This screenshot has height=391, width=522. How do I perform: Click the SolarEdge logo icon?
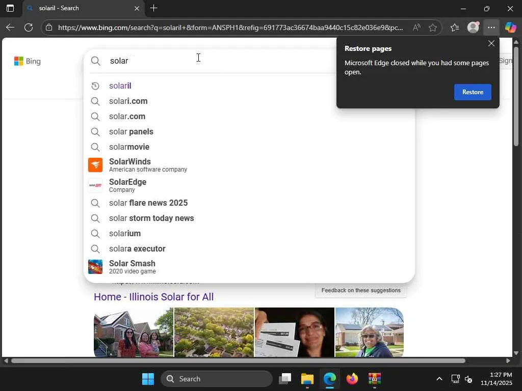[x=95, y=185]
